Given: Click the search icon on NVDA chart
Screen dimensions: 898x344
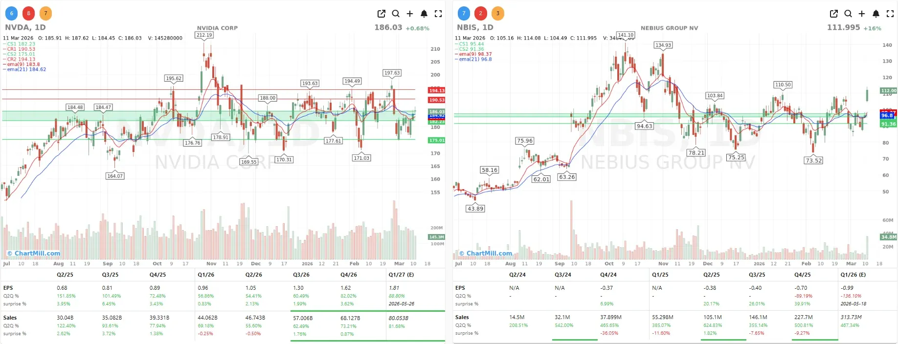Looking at the screenshot, I should [x=396, y=14].
